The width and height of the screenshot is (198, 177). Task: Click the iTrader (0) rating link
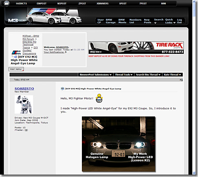[26, 130]
